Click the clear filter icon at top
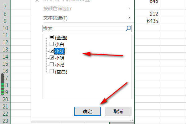The height and width of the screenshot is (124, 186). click(37, 1)
